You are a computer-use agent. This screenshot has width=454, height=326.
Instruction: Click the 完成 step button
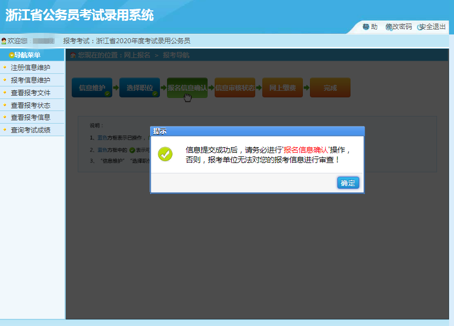click(x=330, y=88)
